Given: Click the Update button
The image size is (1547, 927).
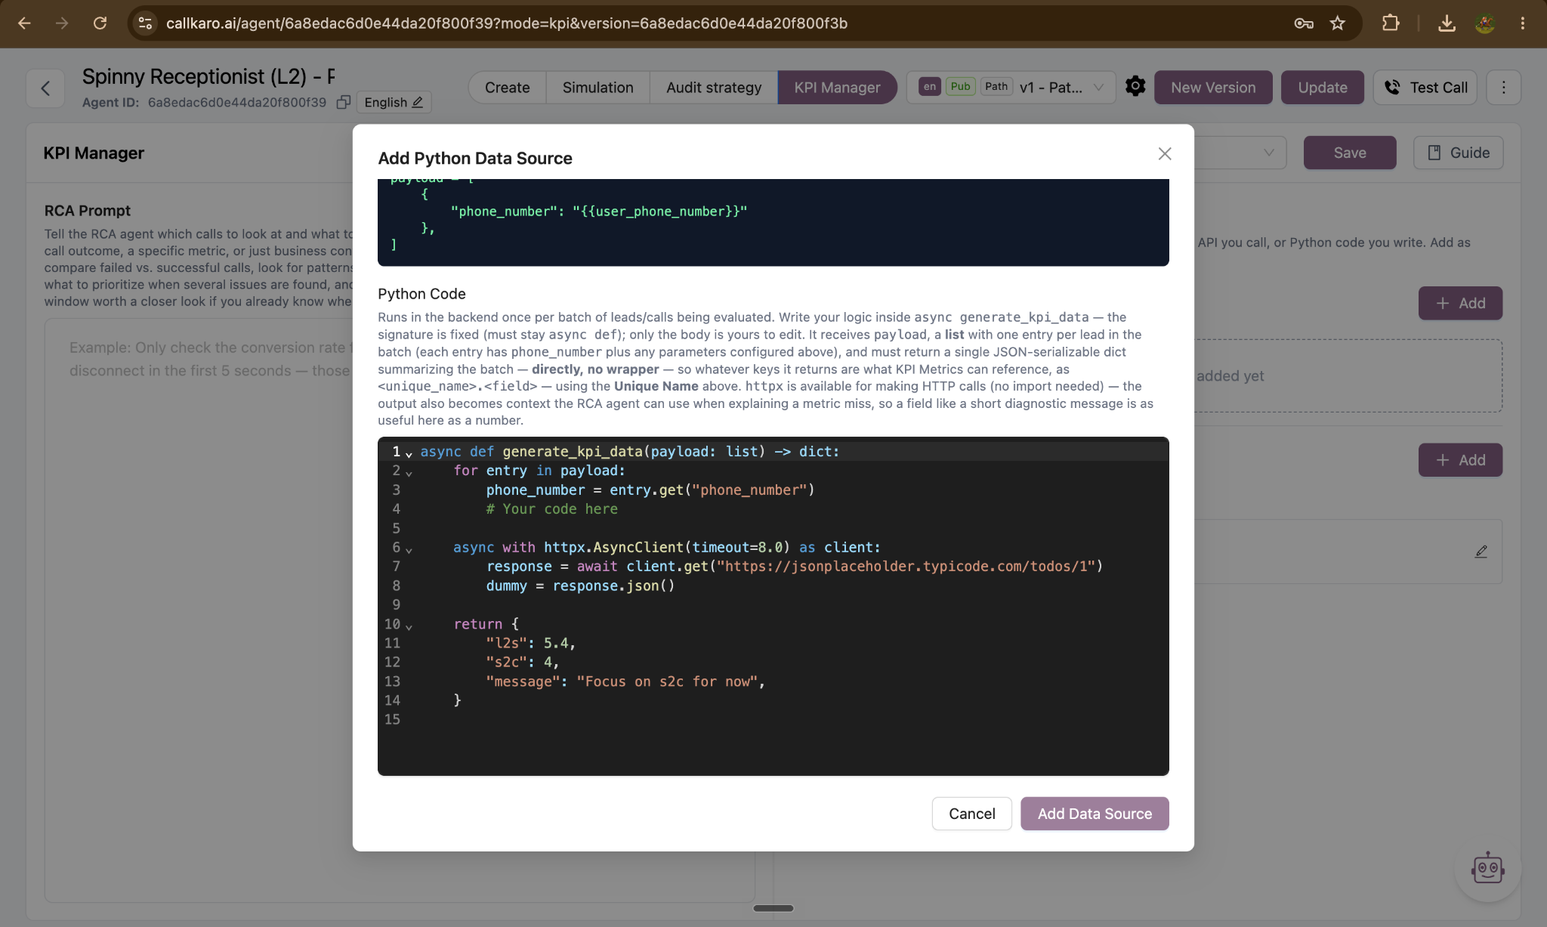Looking at the screenshot, I should coord(1323,88).
